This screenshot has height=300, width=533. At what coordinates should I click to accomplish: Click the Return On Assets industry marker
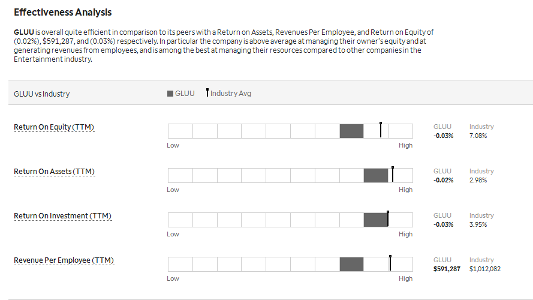[393, 174]
